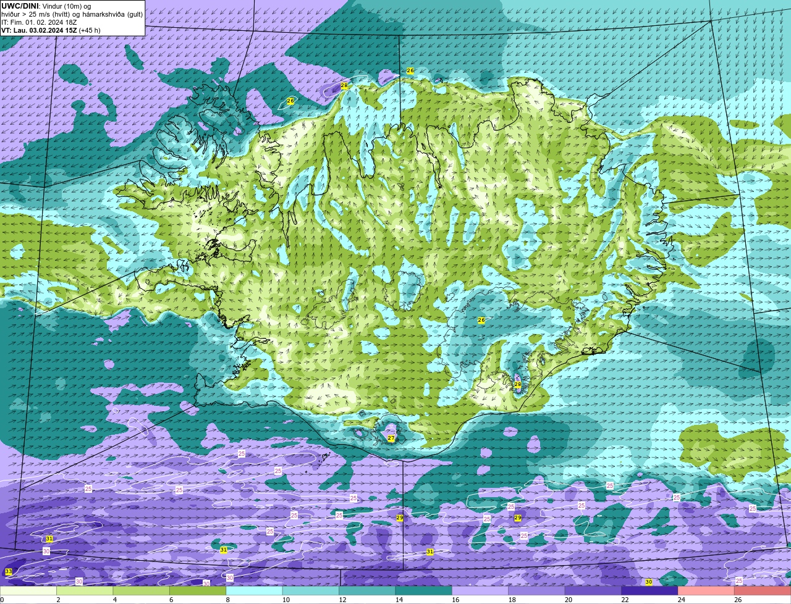791x604 pixels.
Task: Select the 18–20 m/s light purple legend swatch
Action: [x=537, y=591]
